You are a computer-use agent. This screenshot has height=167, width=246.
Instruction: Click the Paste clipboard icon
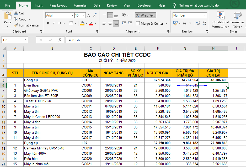[8, 16]
